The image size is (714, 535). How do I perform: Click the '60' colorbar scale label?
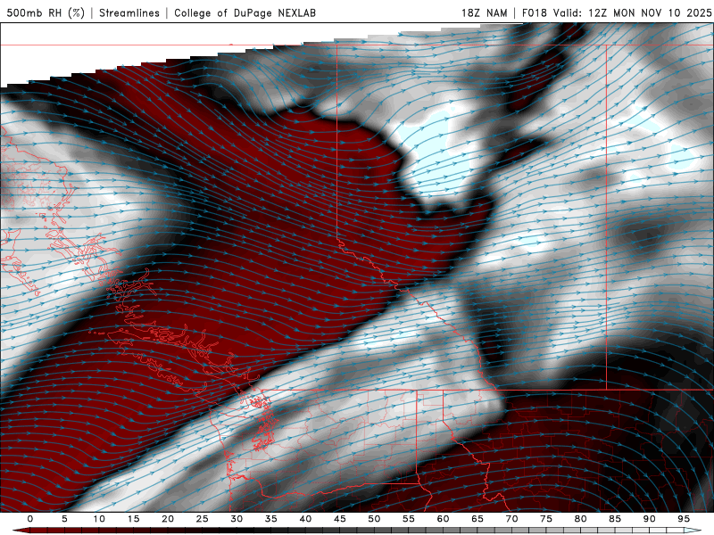443,519
